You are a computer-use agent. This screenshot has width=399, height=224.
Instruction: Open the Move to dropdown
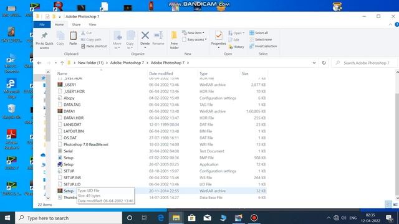(117, 40)
